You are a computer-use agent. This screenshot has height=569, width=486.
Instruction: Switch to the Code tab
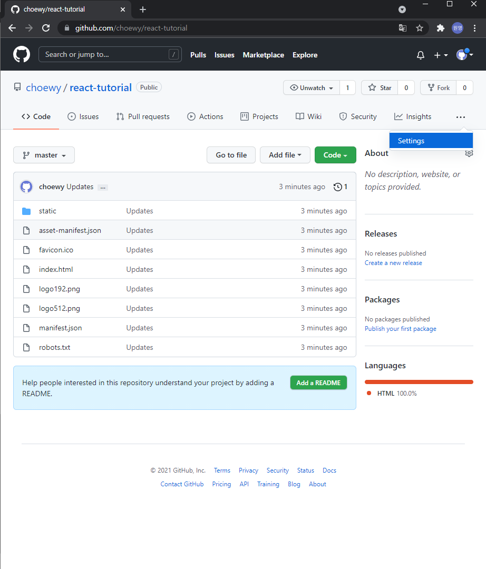click(36, 116)
